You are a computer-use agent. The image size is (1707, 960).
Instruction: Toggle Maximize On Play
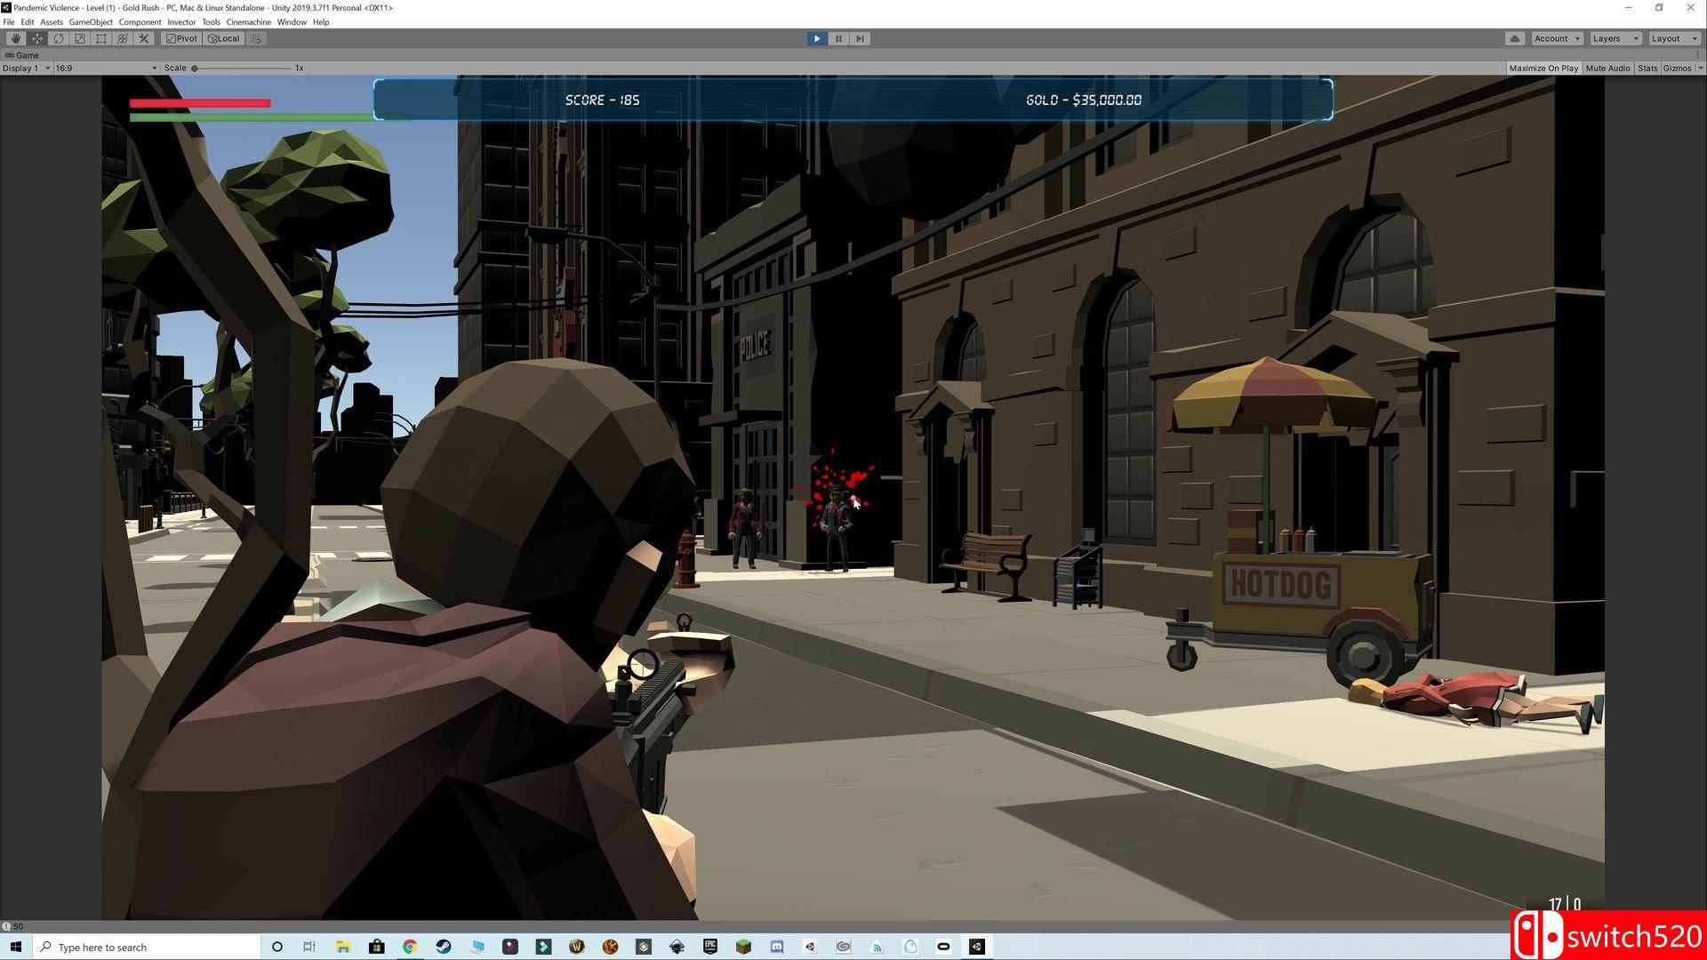[1543, 68]
